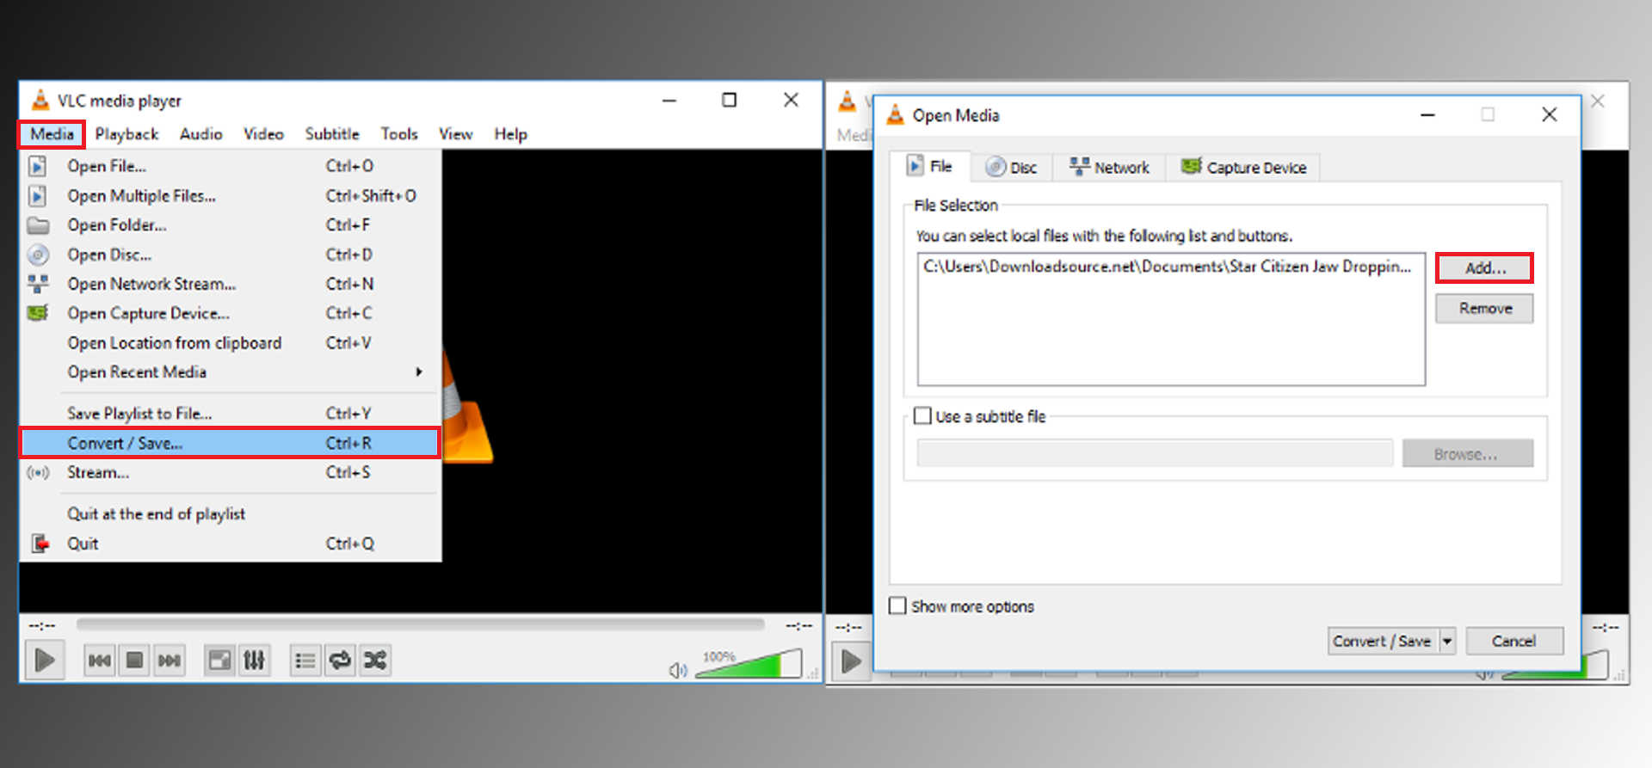Open extended settings equalizer icon
Screen dimensions: 1652x768
pos(255,660)
